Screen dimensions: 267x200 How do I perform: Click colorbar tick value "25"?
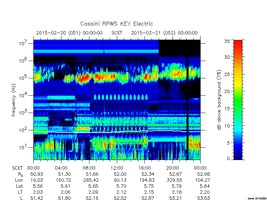click(x=227, y=74)
